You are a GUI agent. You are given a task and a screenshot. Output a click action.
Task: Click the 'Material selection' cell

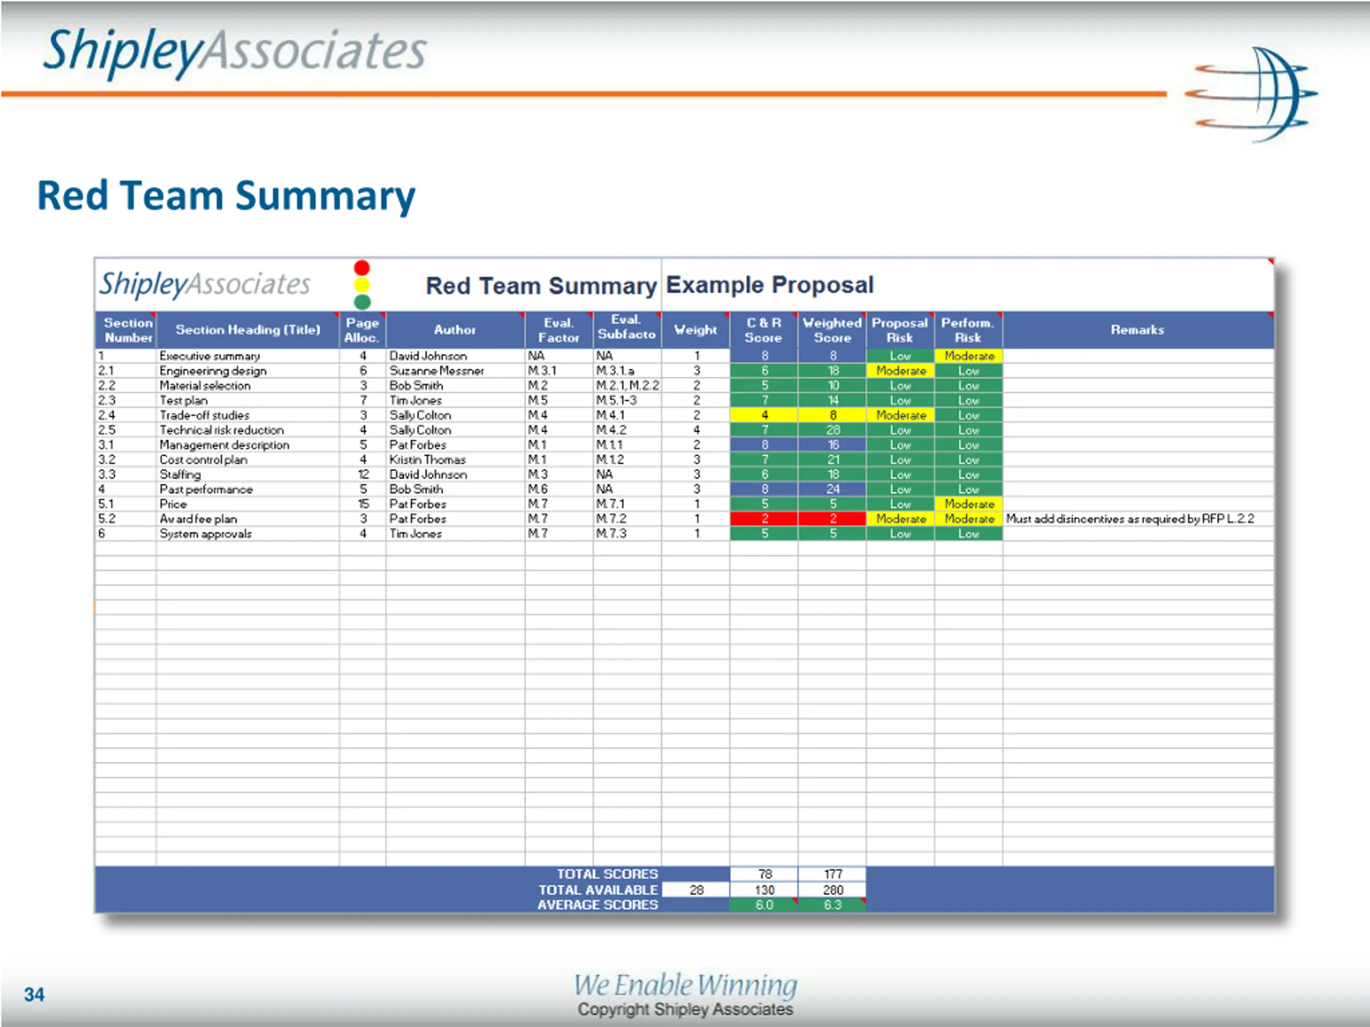coord(248,386)
